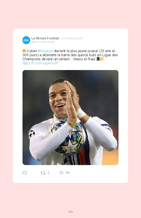Click the reply speech bubble icon

click(25, 173)
